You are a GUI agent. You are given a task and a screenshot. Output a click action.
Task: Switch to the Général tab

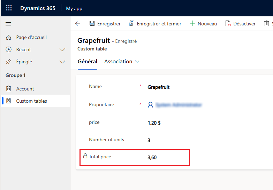coord(88,62)
